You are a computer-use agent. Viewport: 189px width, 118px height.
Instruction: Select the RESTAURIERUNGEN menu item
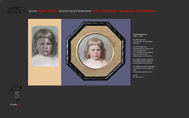pyautogui.click(x=146, y=11)
